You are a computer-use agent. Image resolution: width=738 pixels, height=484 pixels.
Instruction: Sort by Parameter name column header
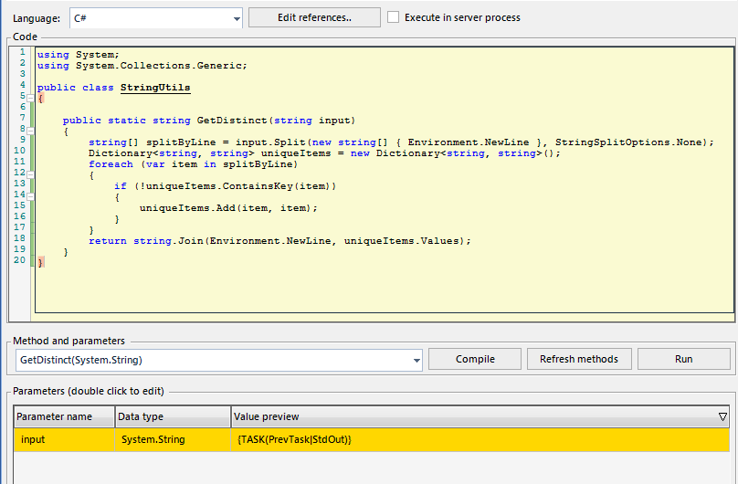click(x=63, y=417)
